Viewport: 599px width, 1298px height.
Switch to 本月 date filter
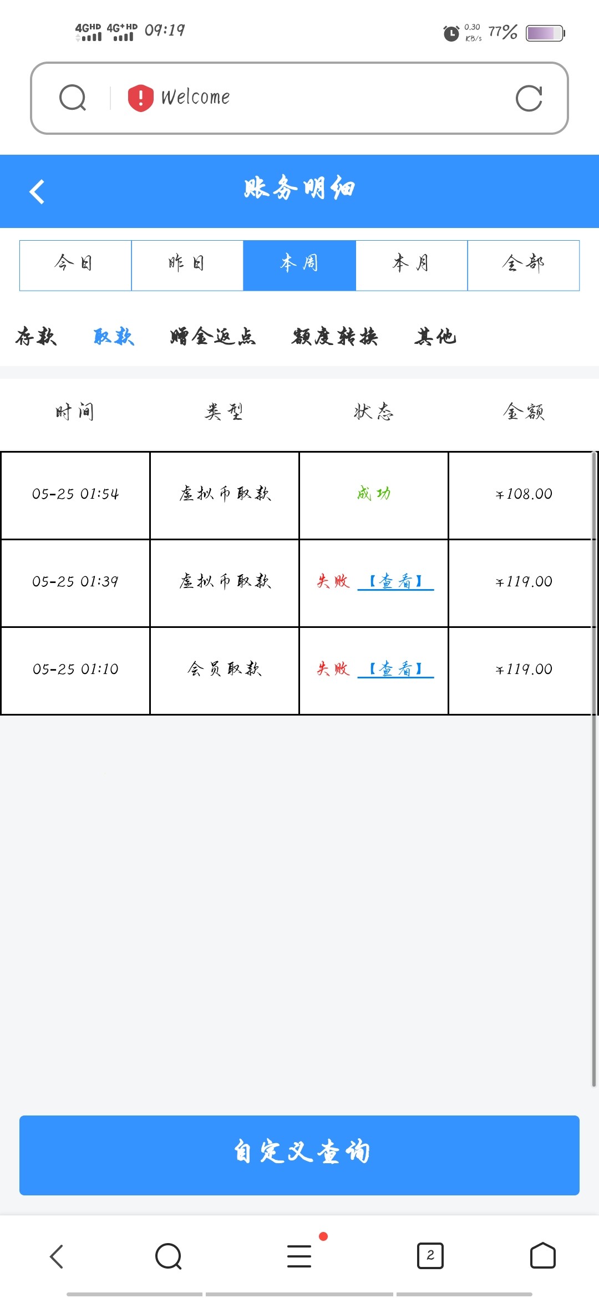pyautogui.click(x=412, y=265)
